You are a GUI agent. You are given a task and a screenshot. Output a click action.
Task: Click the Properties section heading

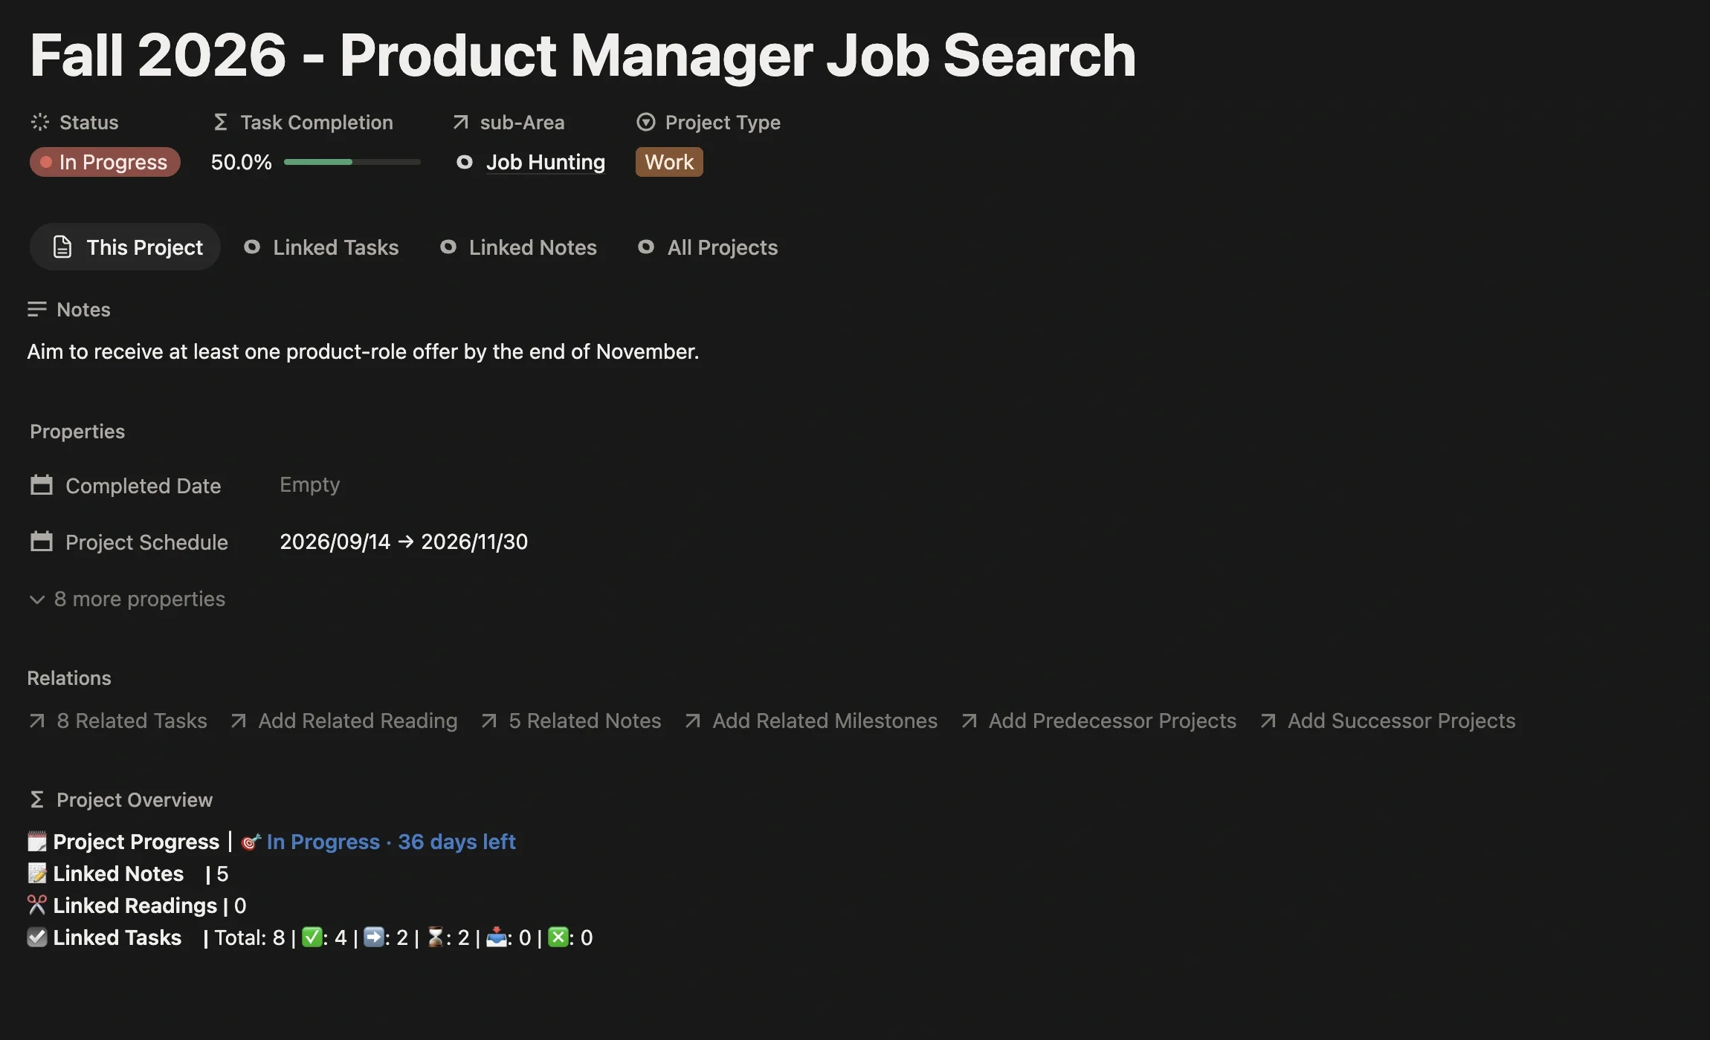pyautogui.click(x=77, y=432)
